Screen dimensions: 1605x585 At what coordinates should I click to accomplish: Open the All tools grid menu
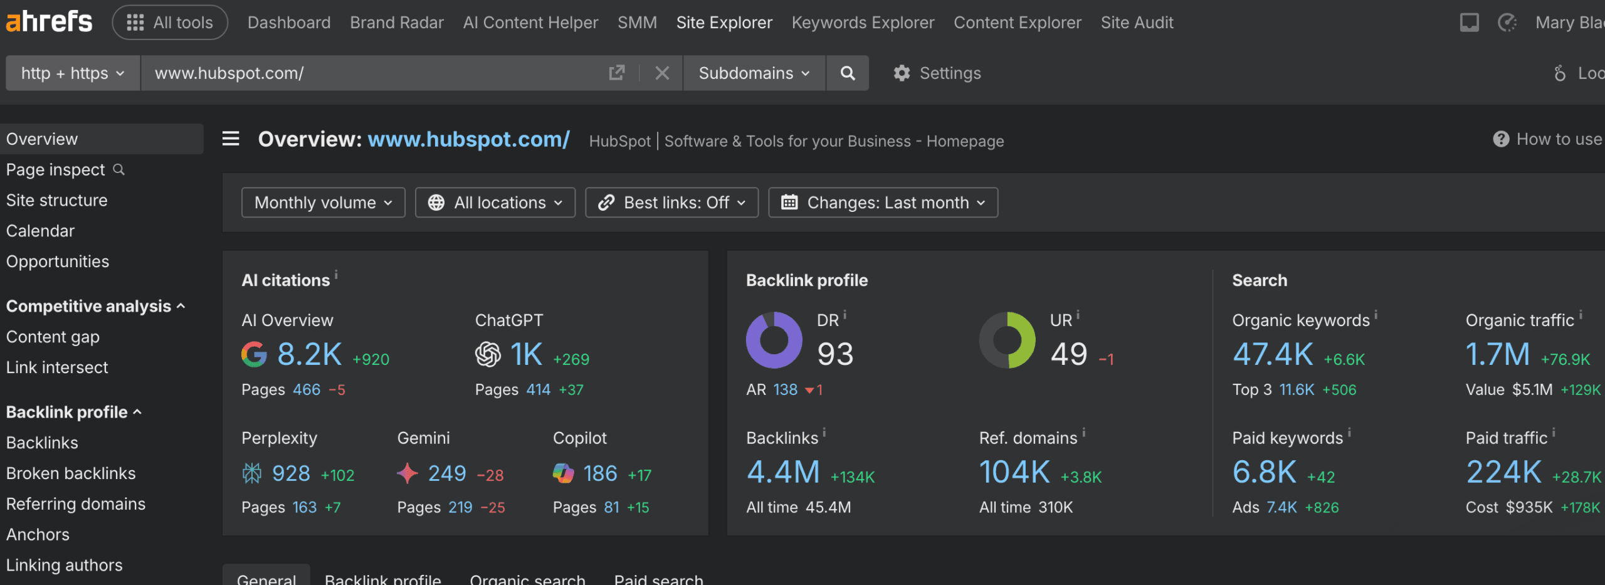pos(170,23)
